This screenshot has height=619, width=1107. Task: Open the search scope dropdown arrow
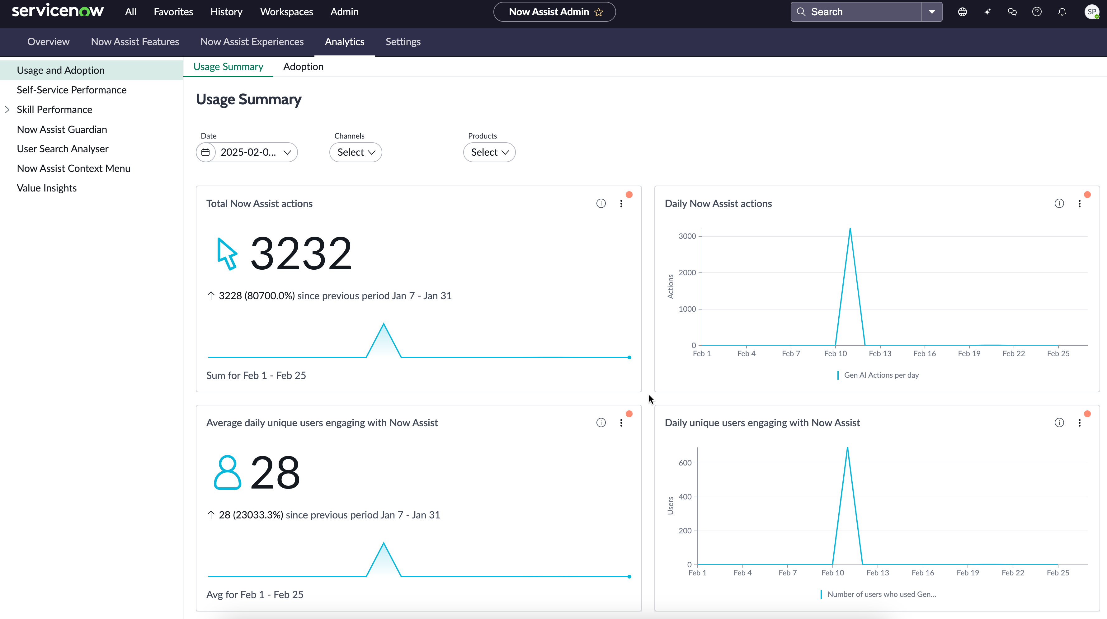tap(932, 12)
